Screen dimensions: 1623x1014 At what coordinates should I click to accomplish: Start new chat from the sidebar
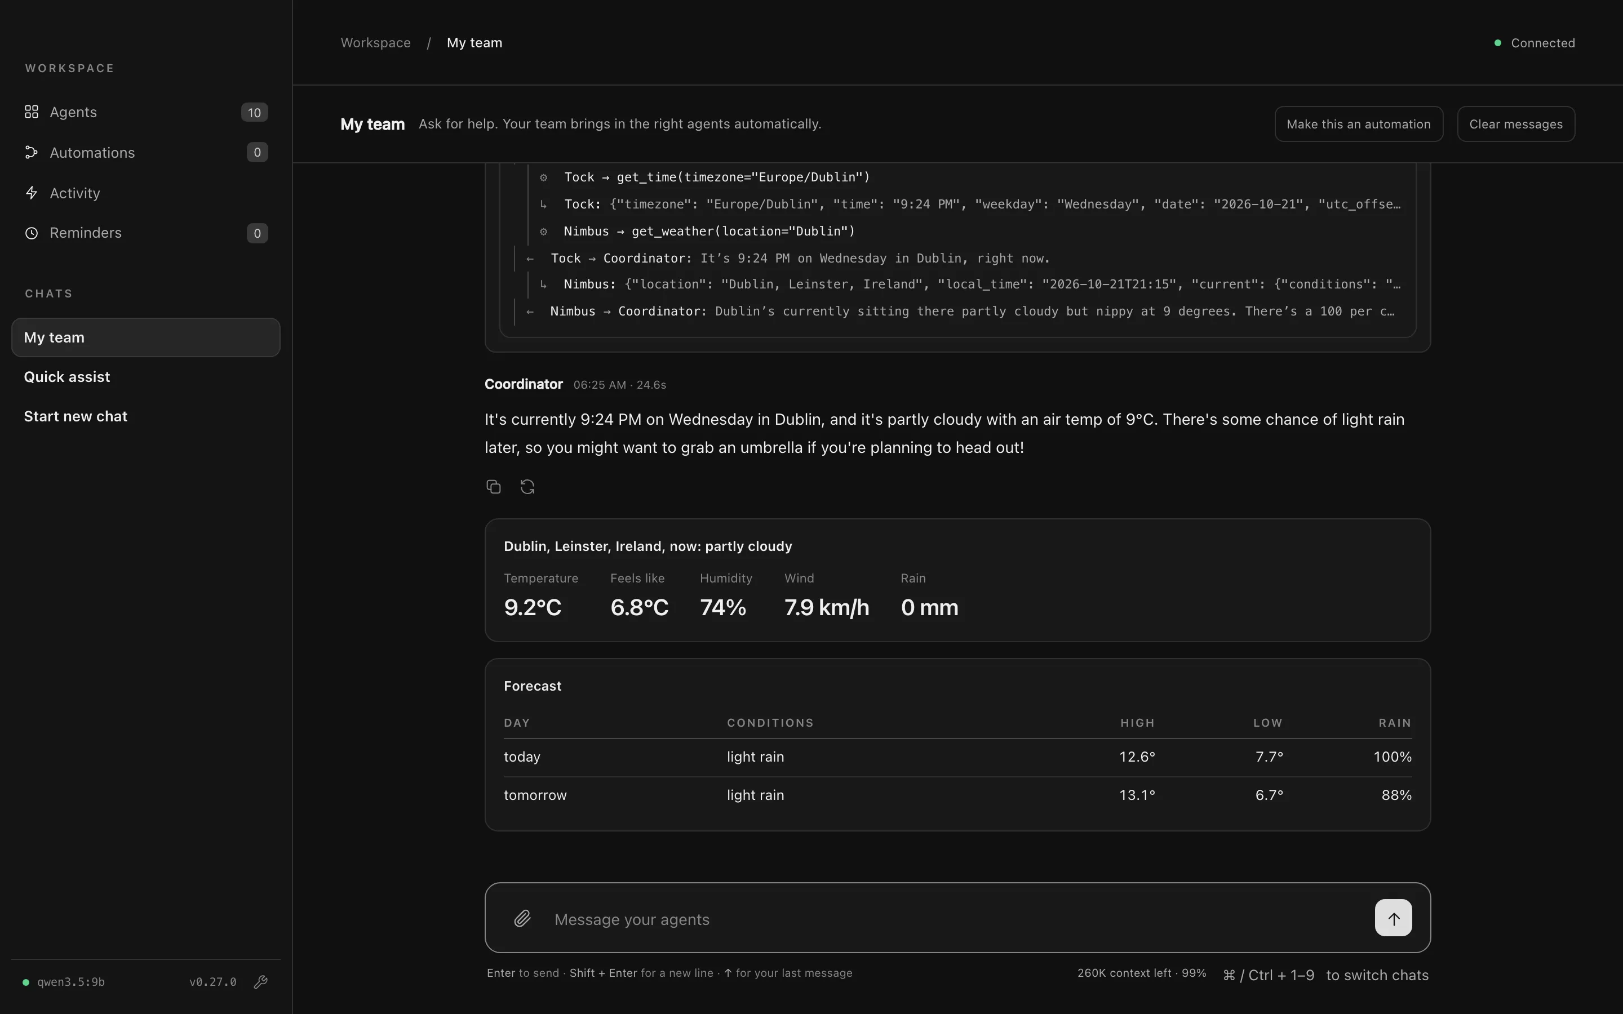[x=145, y=416]
